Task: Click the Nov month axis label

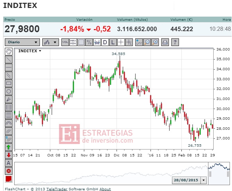Action: (x=84, y=155)
